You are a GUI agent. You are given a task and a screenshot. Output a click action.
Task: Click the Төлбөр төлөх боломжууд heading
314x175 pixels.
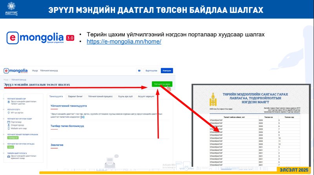click(67, 126)
